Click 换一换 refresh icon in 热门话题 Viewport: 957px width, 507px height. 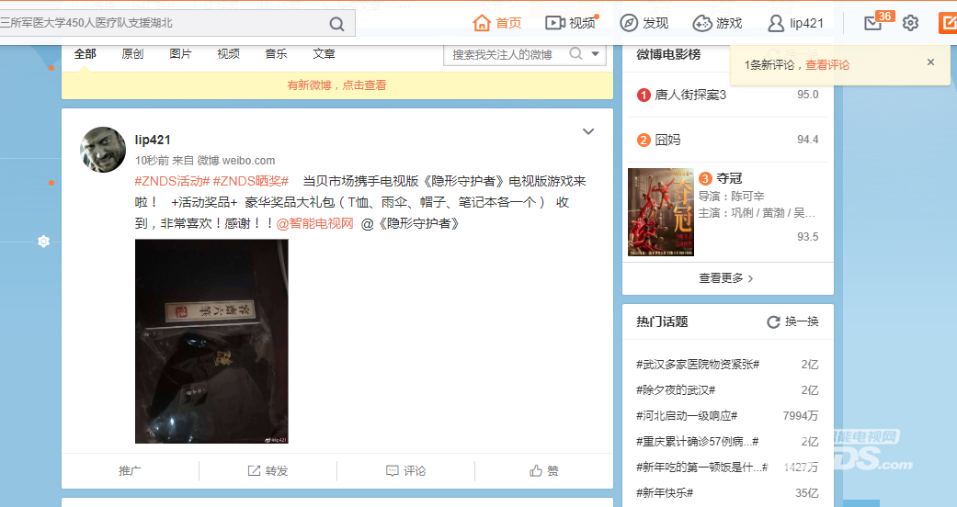(x=773, y=322)
